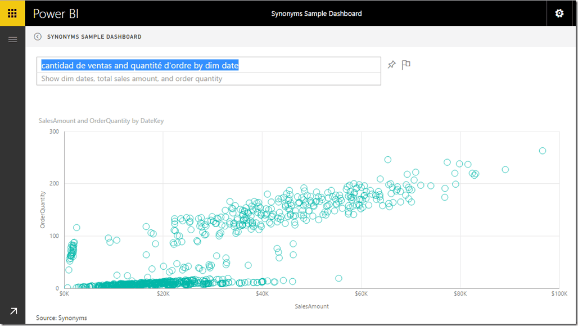Collapse the dashboard view via back chevron

click(x=37, y=36)
